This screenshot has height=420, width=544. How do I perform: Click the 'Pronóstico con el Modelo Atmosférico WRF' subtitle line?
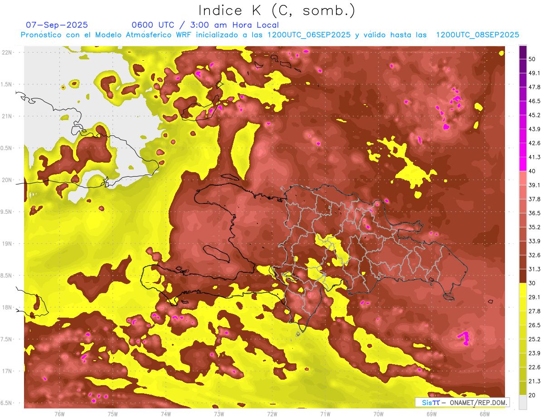pyautogui.click(x=270, y=35)
